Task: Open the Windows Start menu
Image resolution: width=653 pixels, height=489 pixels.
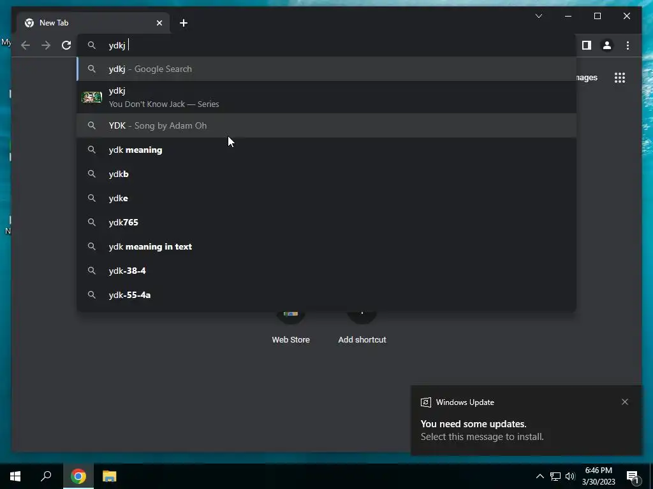Action: 15,476
